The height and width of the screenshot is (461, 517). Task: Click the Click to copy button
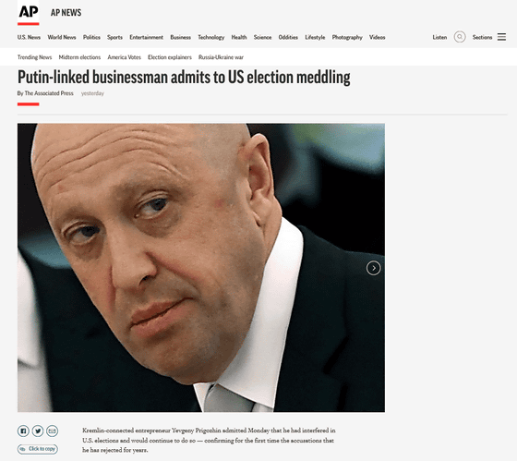pos(38,449)
